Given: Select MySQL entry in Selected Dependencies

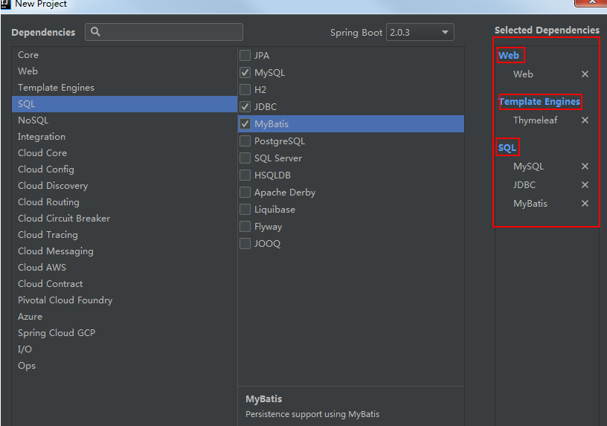Looking at the screenshot, I should [528, 167].
